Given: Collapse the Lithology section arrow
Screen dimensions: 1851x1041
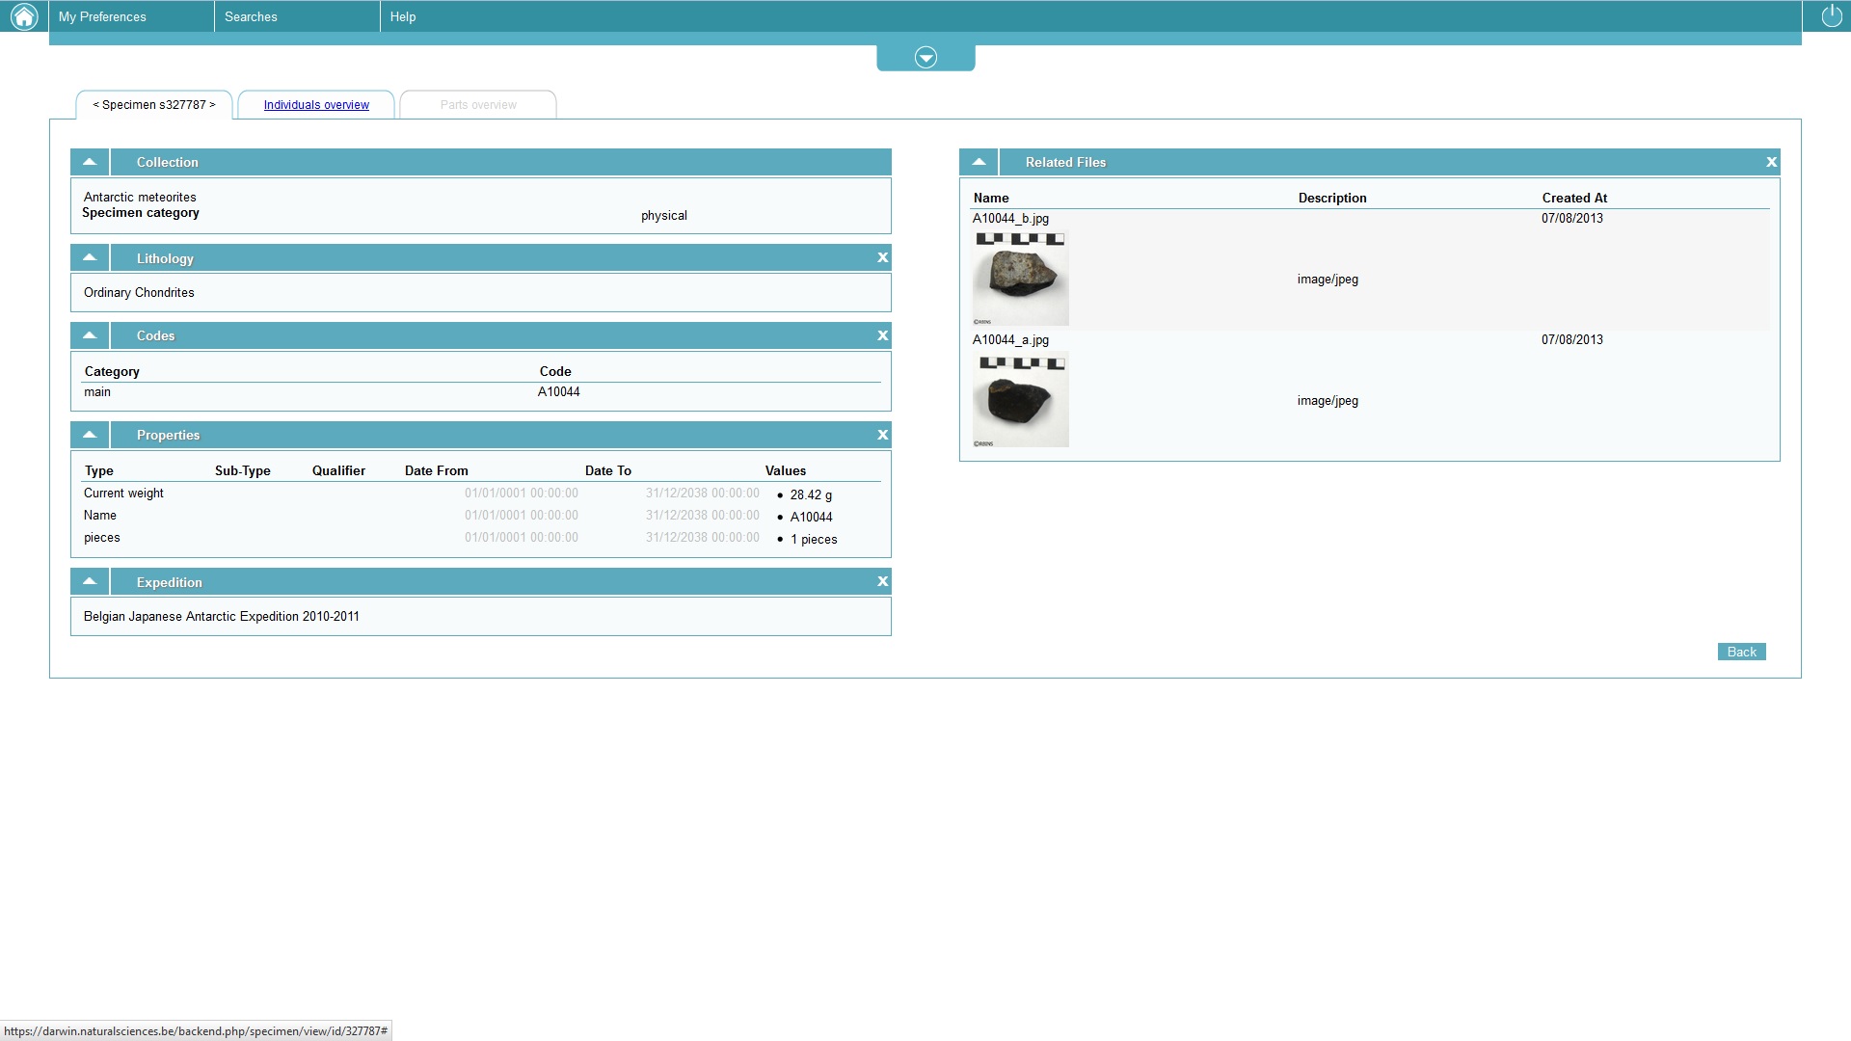Looking at the screenshot, I should 90,257.
